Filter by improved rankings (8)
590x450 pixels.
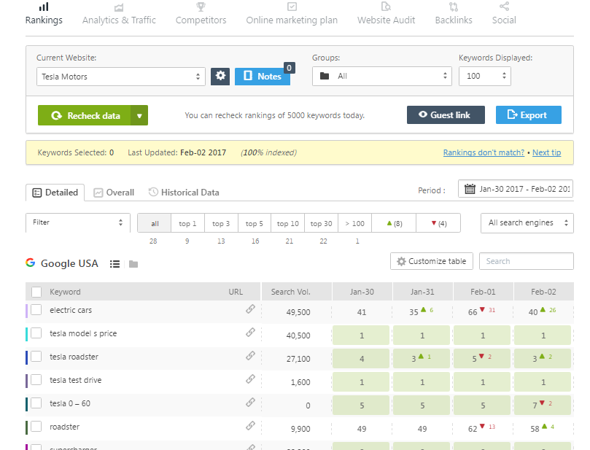tap(394, 223)
